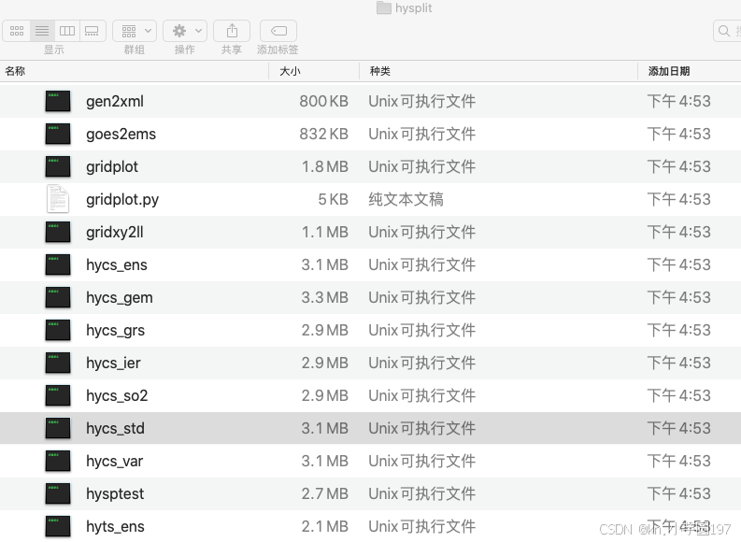Viewport: 741px width, 542px height.
Task: Select the hycs_so2 executable icon
Action: pyautogui.click(x=58, y=395)
